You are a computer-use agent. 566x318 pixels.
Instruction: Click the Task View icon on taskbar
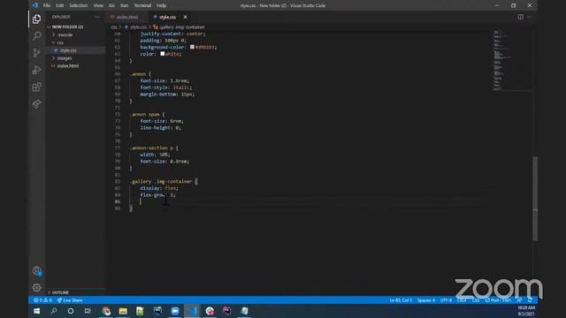point(88,311)
